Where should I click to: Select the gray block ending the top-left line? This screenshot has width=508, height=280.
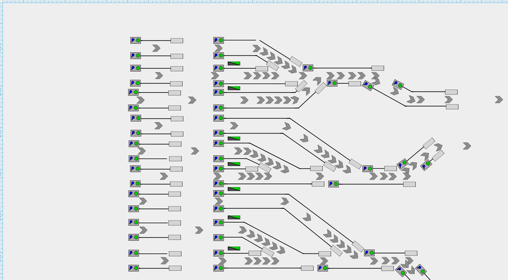point(177,41)
